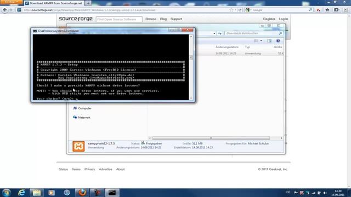Screen dimensions: 351x197
Task: Click Freigegeben status in details pane
Action: coord(154,143)
